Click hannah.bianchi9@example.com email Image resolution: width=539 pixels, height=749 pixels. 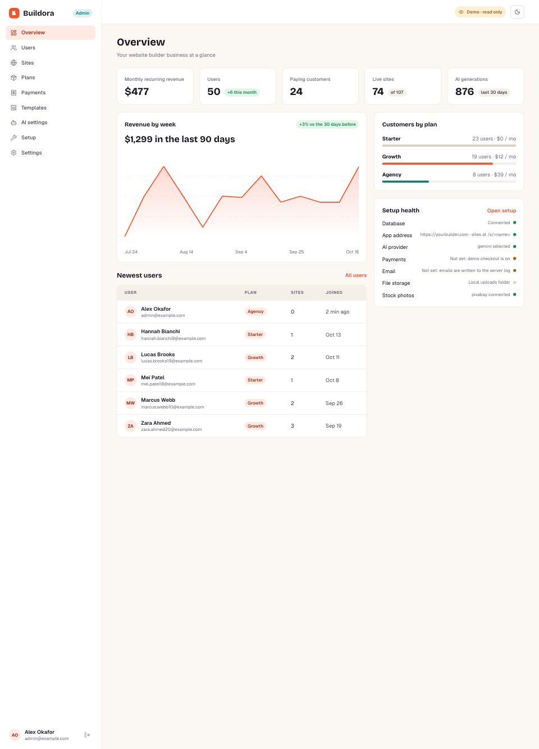click(x=173, y=338)
